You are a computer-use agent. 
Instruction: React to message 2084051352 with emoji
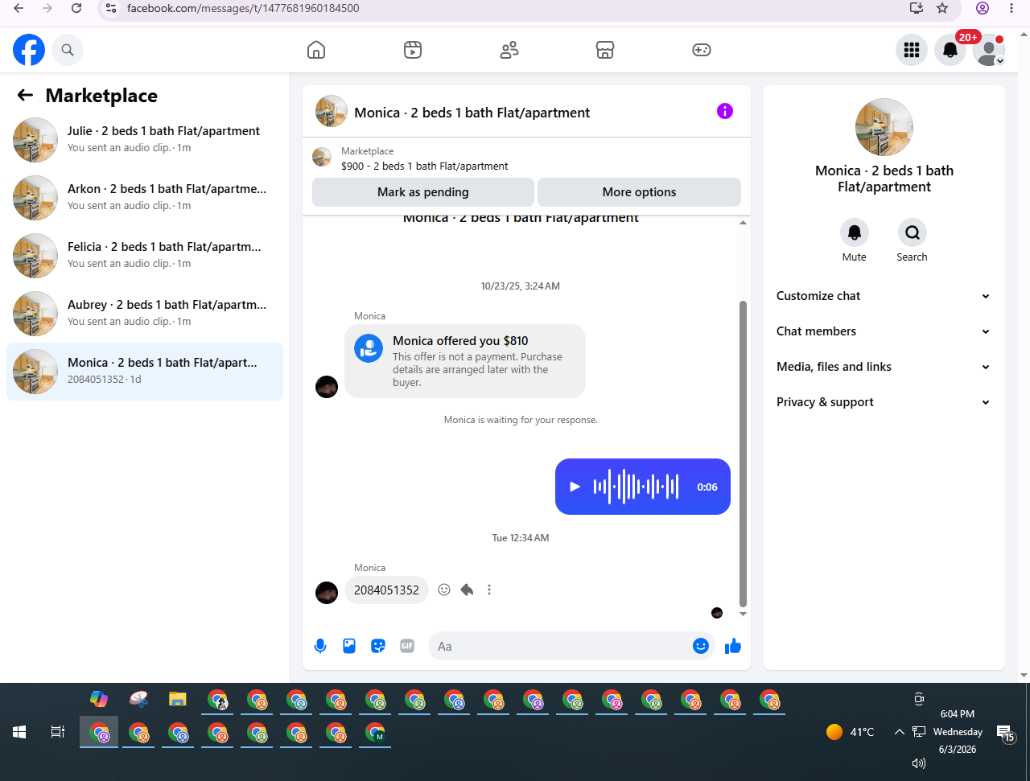click(x=444, y=590)
